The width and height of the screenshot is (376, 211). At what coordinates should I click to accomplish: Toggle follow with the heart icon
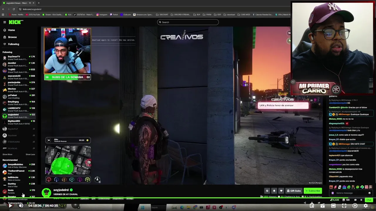281,191
